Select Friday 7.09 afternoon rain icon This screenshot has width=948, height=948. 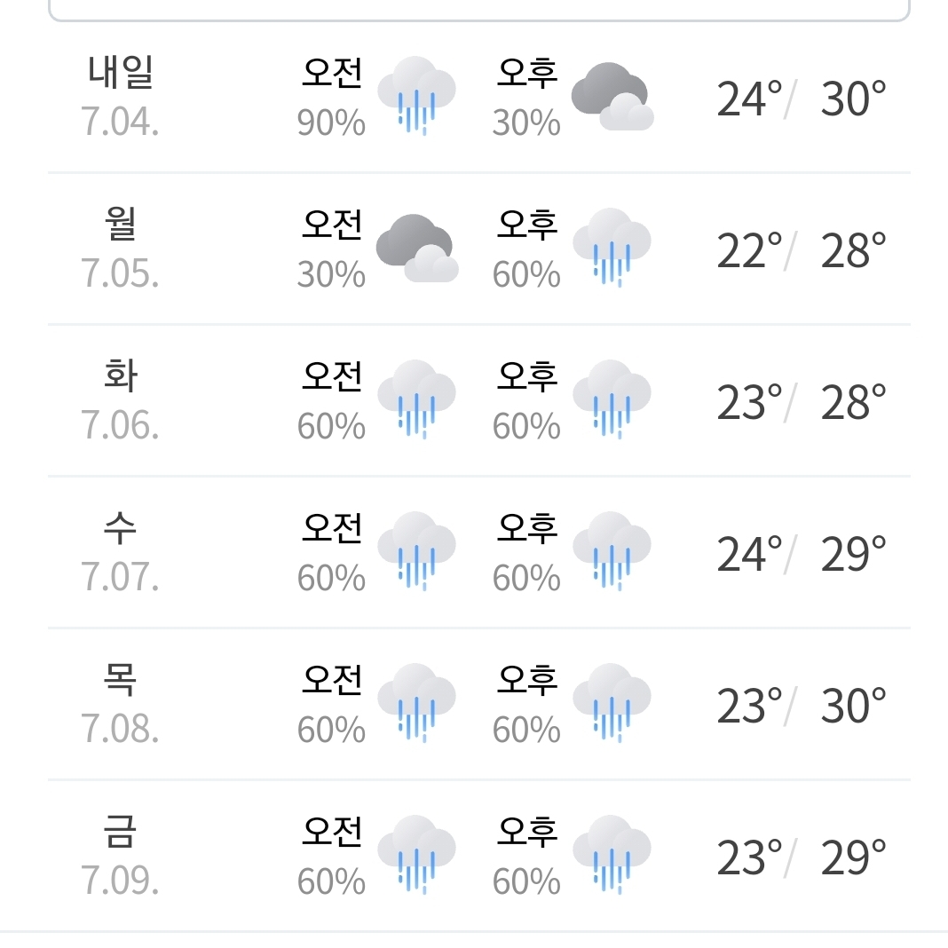[x=612, y=854]
